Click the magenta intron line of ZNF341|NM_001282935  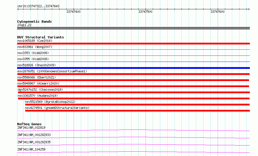pos(133,144)
